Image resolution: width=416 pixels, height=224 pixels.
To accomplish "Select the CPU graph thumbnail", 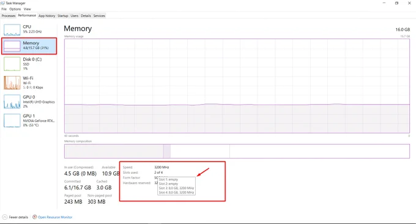I will click(12, 30).
